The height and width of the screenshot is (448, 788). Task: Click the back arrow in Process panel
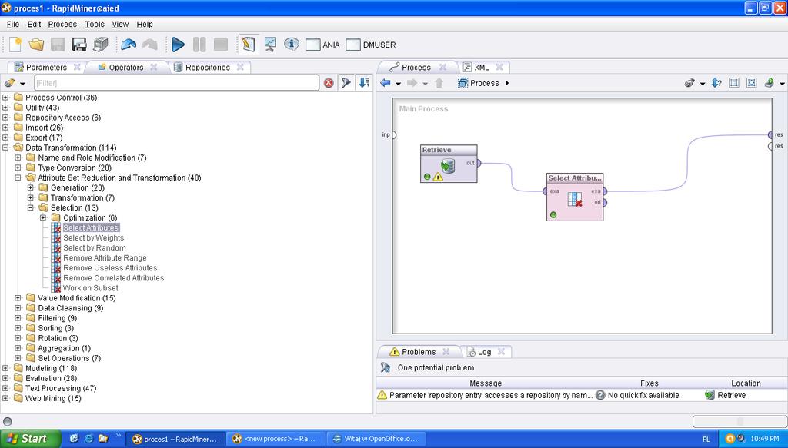tap(386, 83)
